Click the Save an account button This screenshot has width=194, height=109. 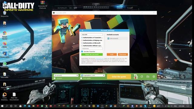click(92, 54)
